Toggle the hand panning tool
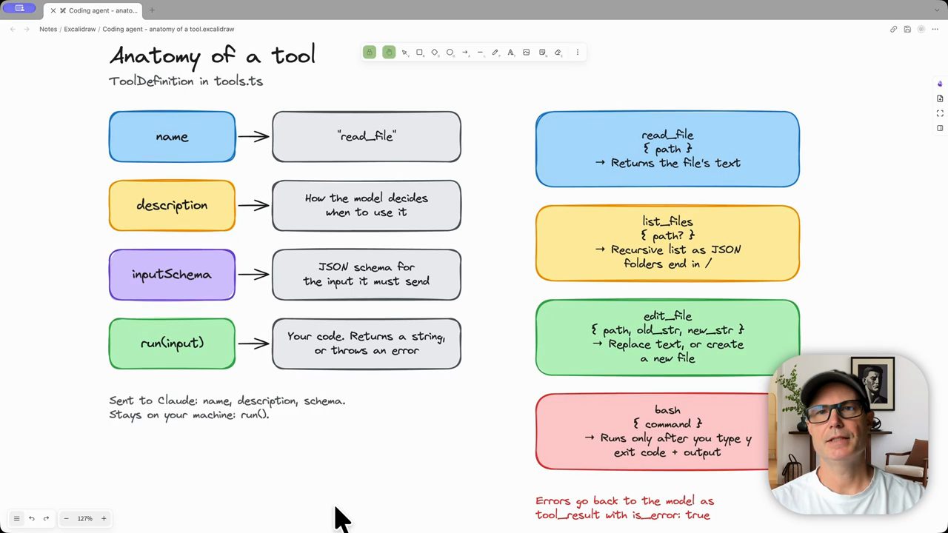Screen dimensions: 948x533 (389, 52)
